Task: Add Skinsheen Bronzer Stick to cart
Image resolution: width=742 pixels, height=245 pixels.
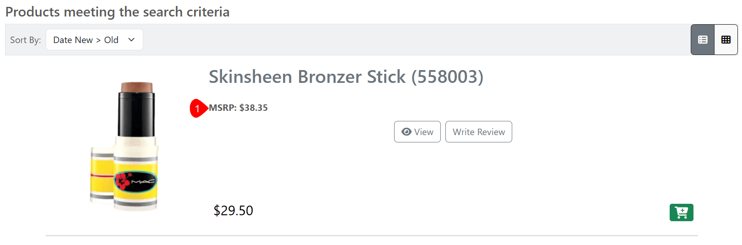Action: [681, 212]
